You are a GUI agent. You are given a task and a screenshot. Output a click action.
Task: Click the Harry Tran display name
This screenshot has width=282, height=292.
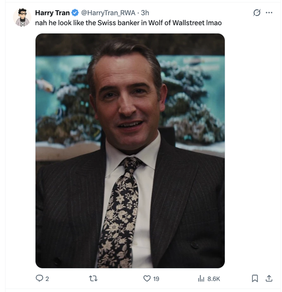coord(52,13)
